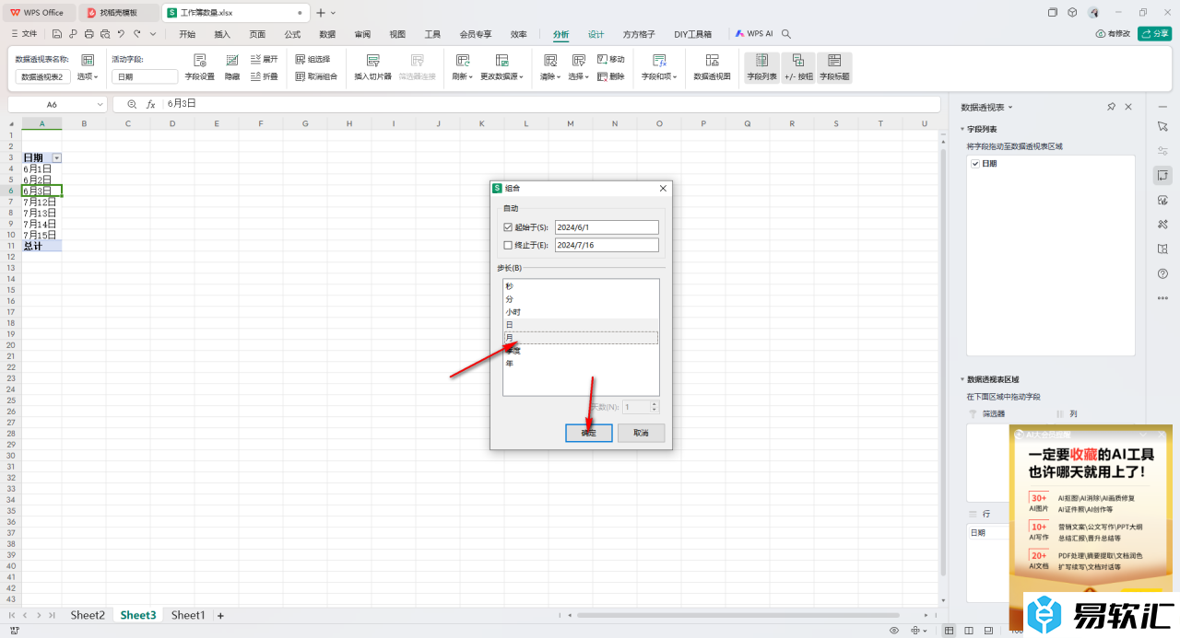The image size is (1180, 638).
Task: Open the 字段和项 dropdown
Action: coord(660,76)
